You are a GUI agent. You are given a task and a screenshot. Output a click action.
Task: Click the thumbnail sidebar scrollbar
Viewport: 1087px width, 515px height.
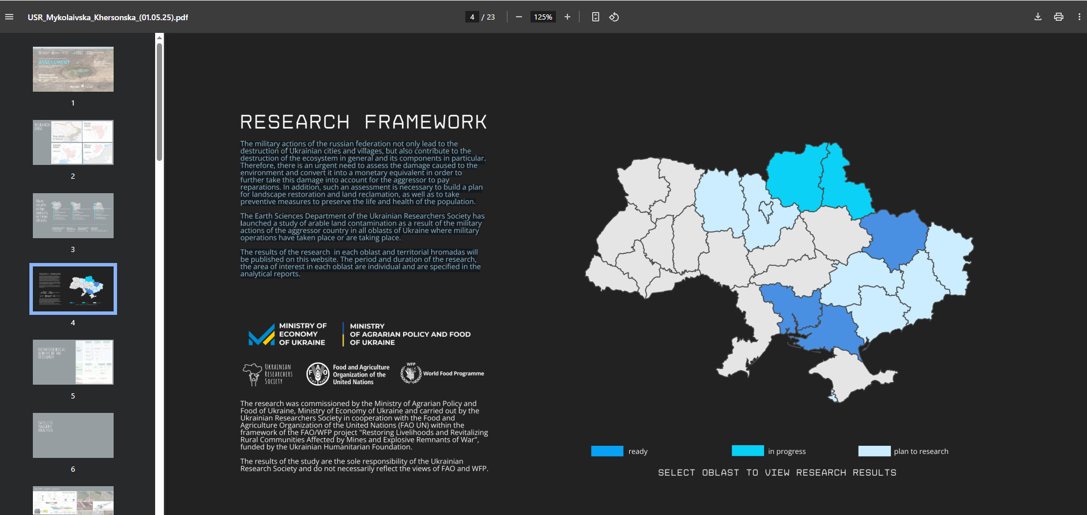click(160, 101)
